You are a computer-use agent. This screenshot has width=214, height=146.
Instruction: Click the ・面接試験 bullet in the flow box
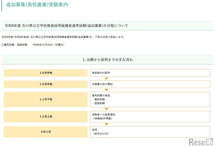click(x=98, y=103)
